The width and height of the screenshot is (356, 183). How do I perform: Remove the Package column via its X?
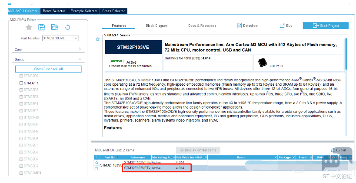point(293,157)
